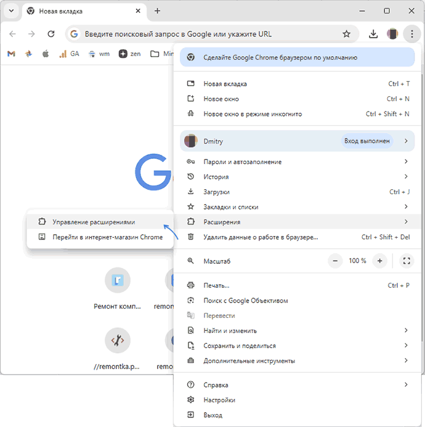
Task: Click the back navigation arrow
Action: (x=12, y=34)
